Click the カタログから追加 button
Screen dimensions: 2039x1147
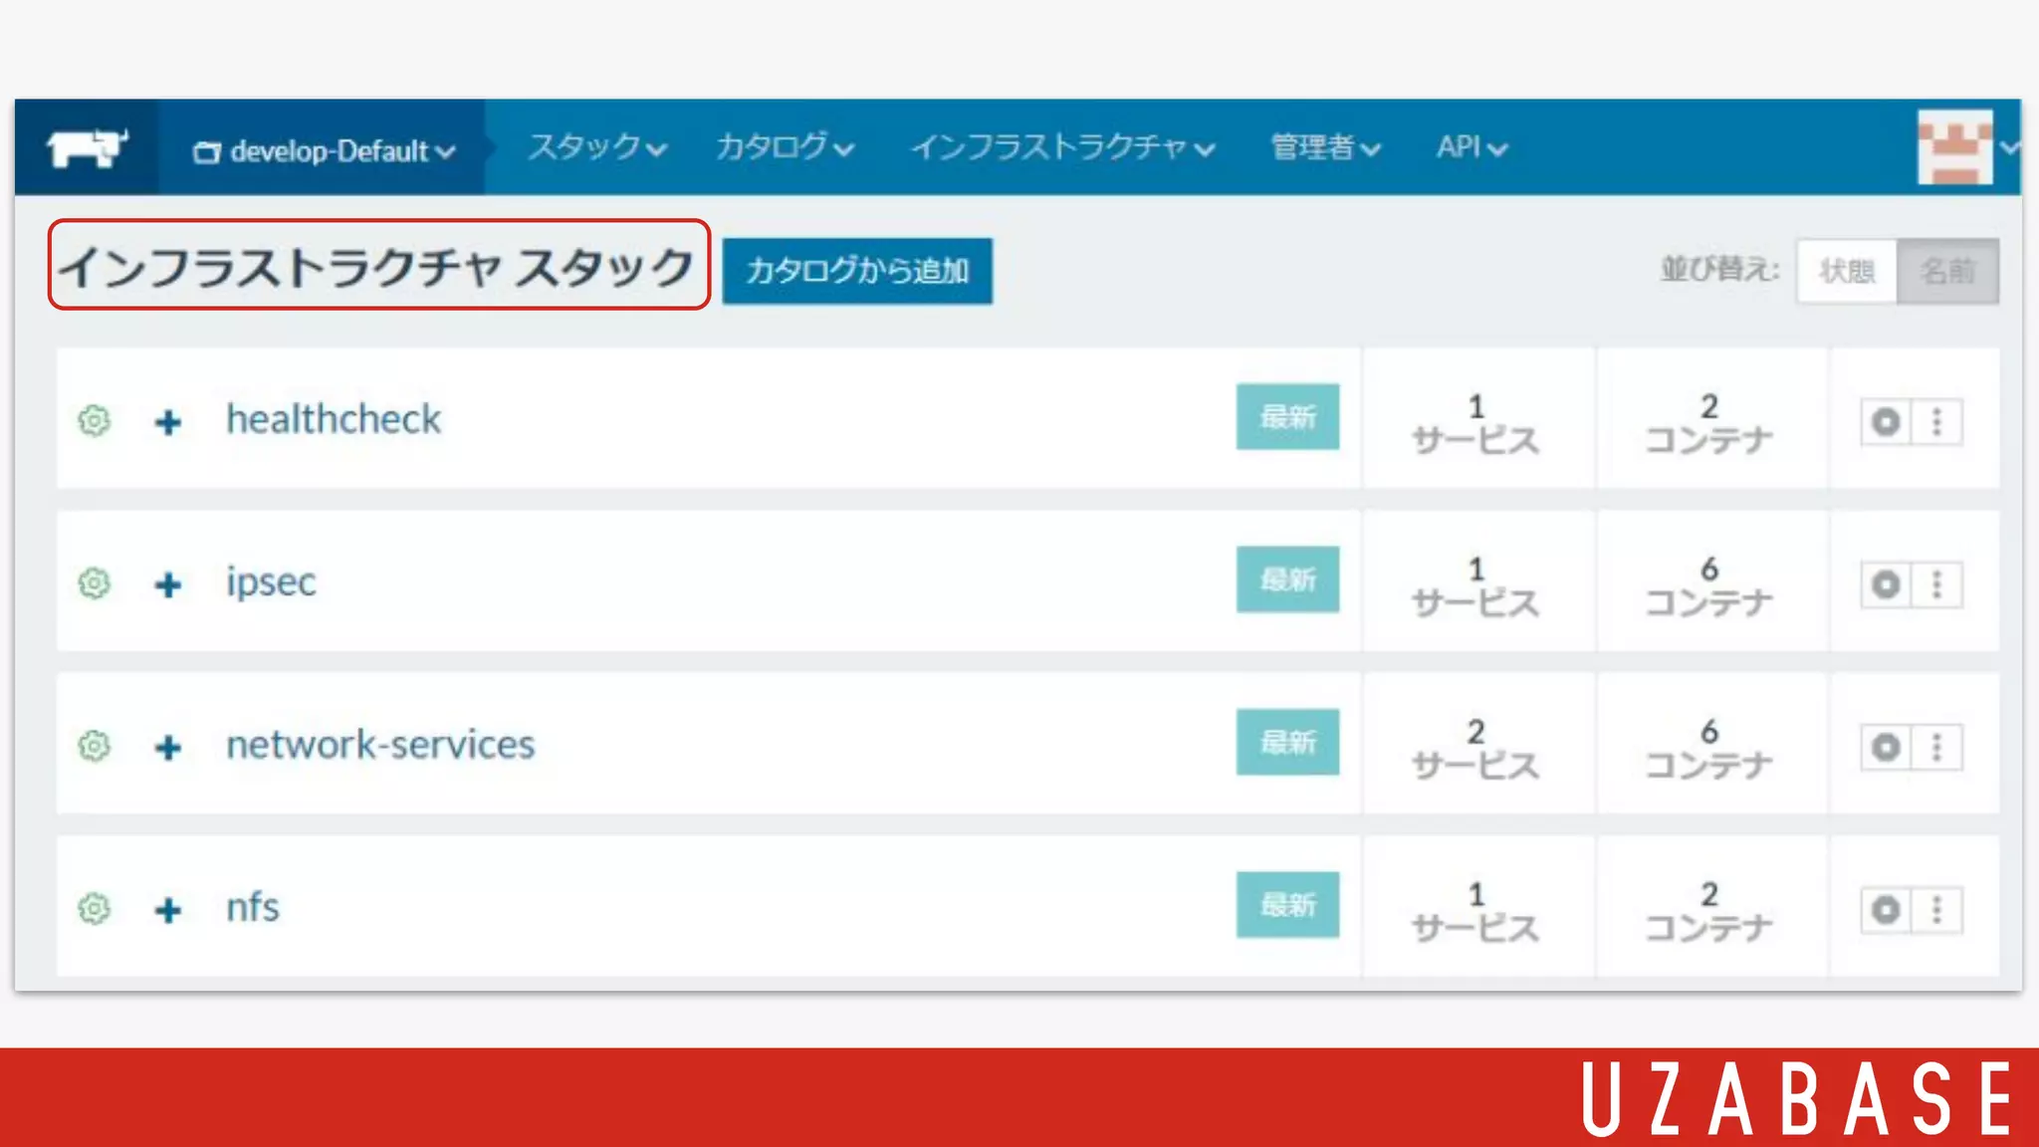857,271
